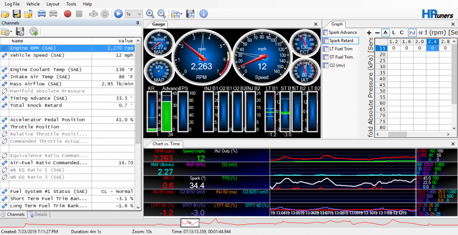Screen dimensions: 458x235
Task: Connect to vehicle using blue car icon
Action: pyautogui.click(x=42, y=14)
